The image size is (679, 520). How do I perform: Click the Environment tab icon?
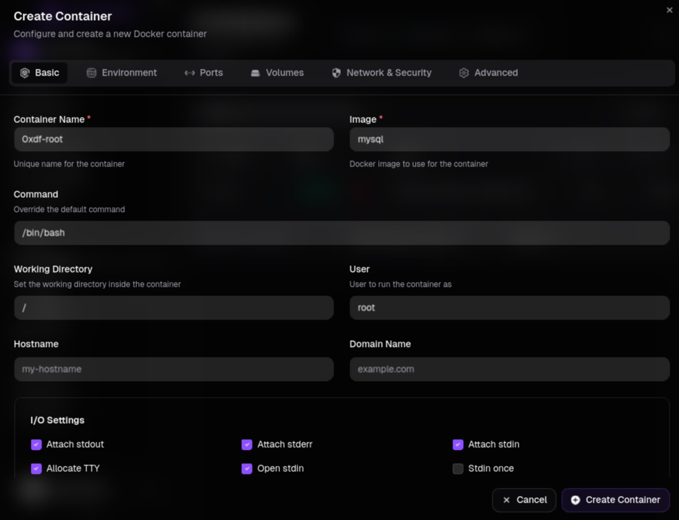92,73
